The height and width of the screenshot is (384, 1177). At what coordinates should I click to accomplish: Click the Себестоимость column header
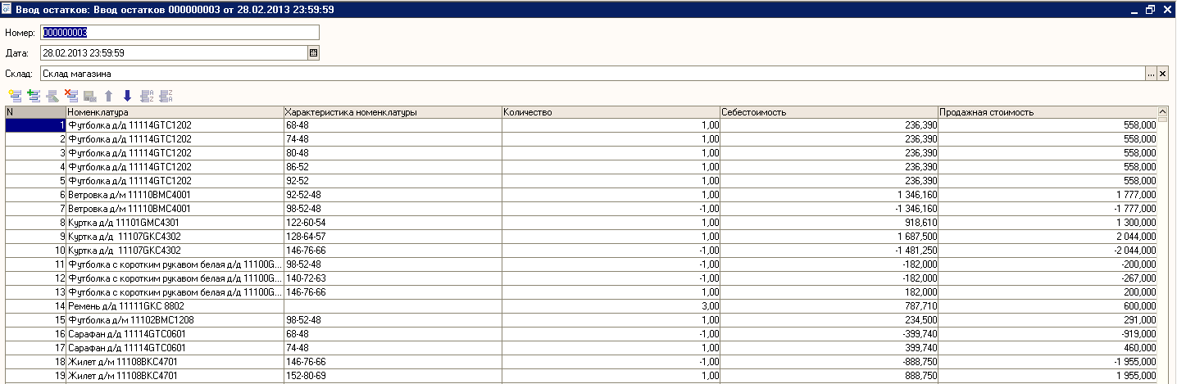[828, 112]
